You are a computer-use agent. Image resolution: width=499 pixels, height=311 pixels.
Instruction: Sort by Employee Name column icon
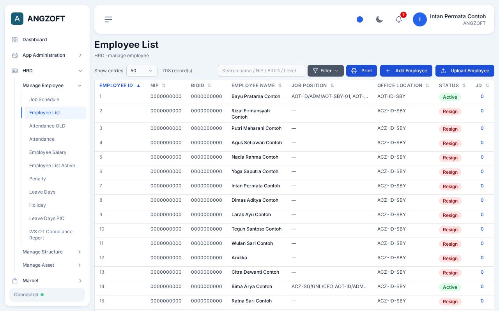280,86
